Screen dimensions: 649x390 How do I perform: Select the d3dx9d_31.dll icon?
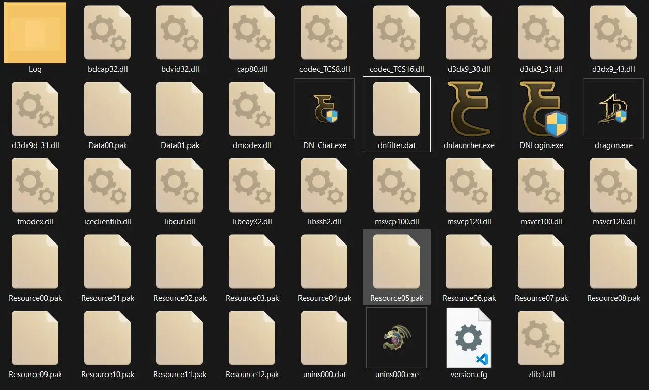click(35, 109)
